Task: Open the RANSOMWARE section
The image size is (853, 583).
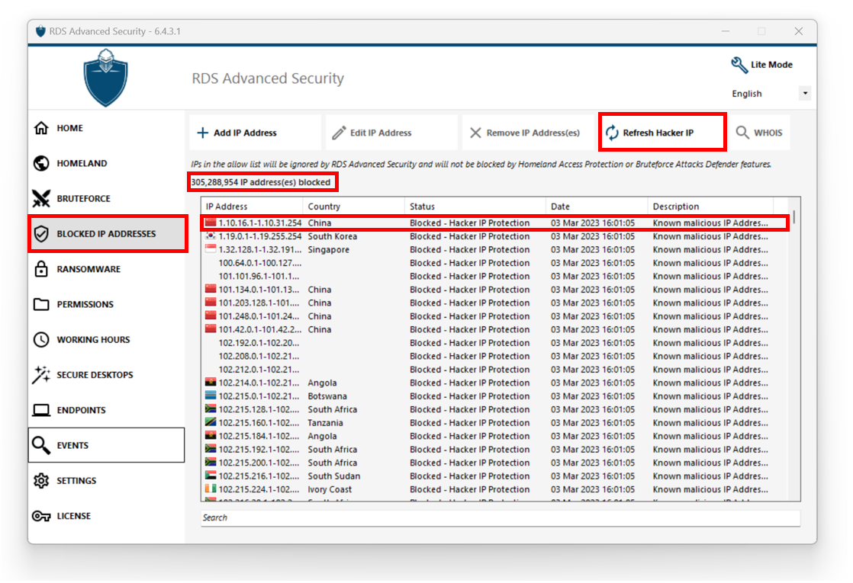Action: tap(89, 270)
